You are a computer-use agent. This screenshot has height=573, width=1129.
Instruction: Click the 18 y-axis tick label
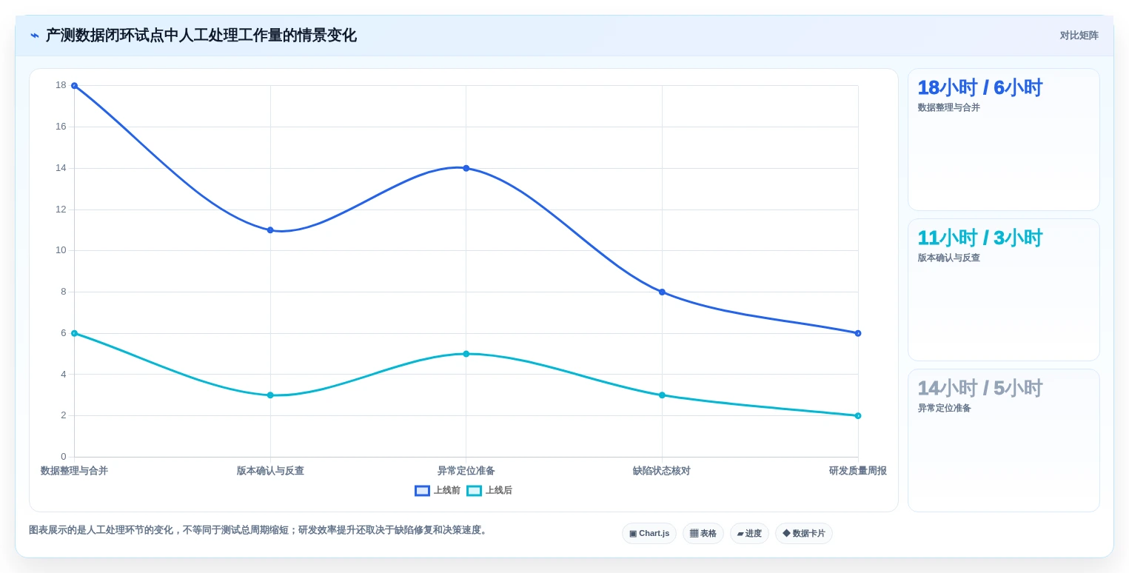click(x=61, y=85)
